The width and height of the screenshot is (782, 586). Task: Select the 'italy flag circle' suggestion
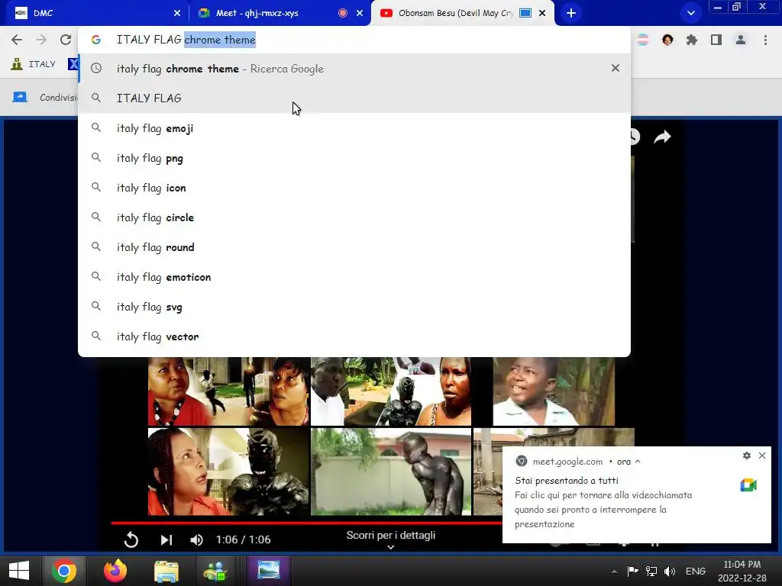click(354, 217)
